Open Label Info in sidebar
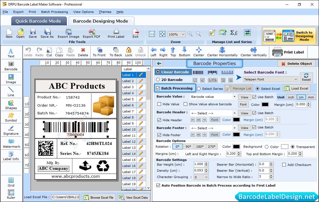 pos(11,156)
